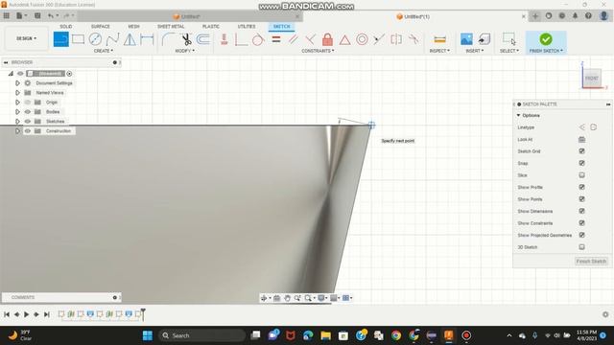Select the Circle sketch tool
Viewport: 614px width, 345px height.
[95, 39]
